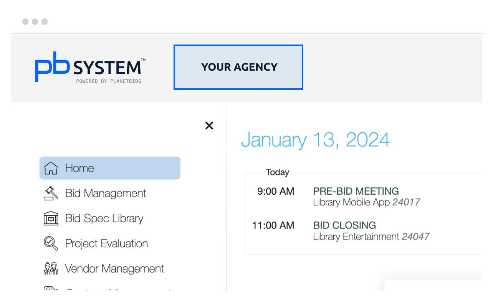The height and width of the screenshot is (301, 493).
Task: Select the Vendor Management people icon
Action: click(x=50, y=268)
